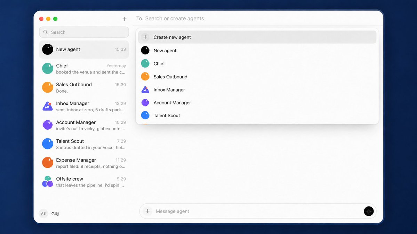Click the AS user avatar

point(43,213)
